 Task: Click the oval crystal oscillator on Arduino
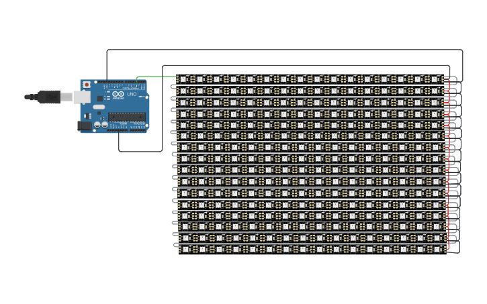(99, 107)
